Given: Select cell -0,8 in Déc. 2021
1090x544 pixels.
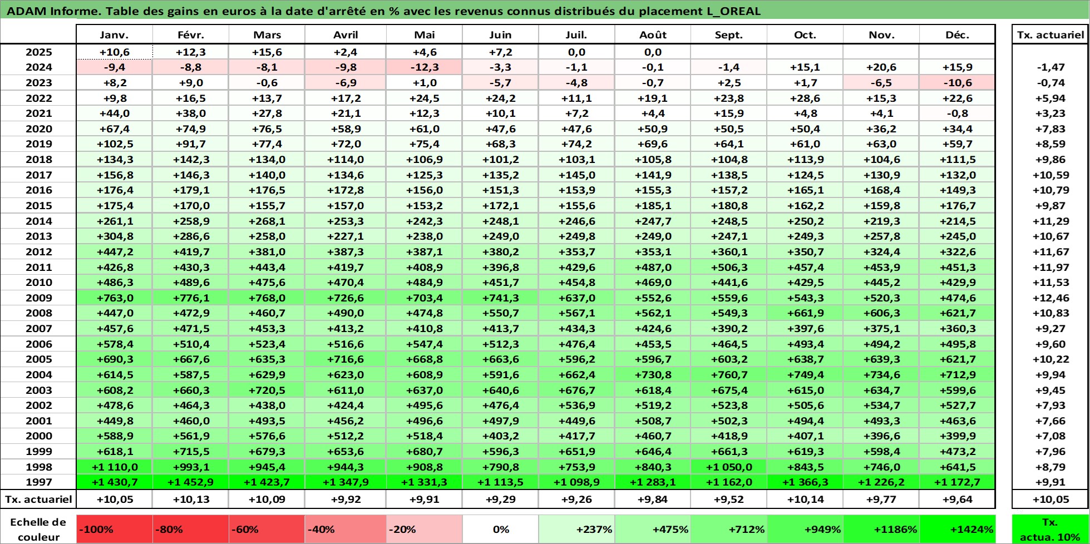Looking at the screenshot, I should 957,113.
